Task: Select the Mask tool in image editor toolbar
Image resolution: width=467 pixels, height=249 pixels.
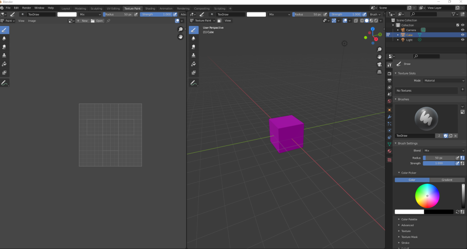Action: click(x=4, y=73)
